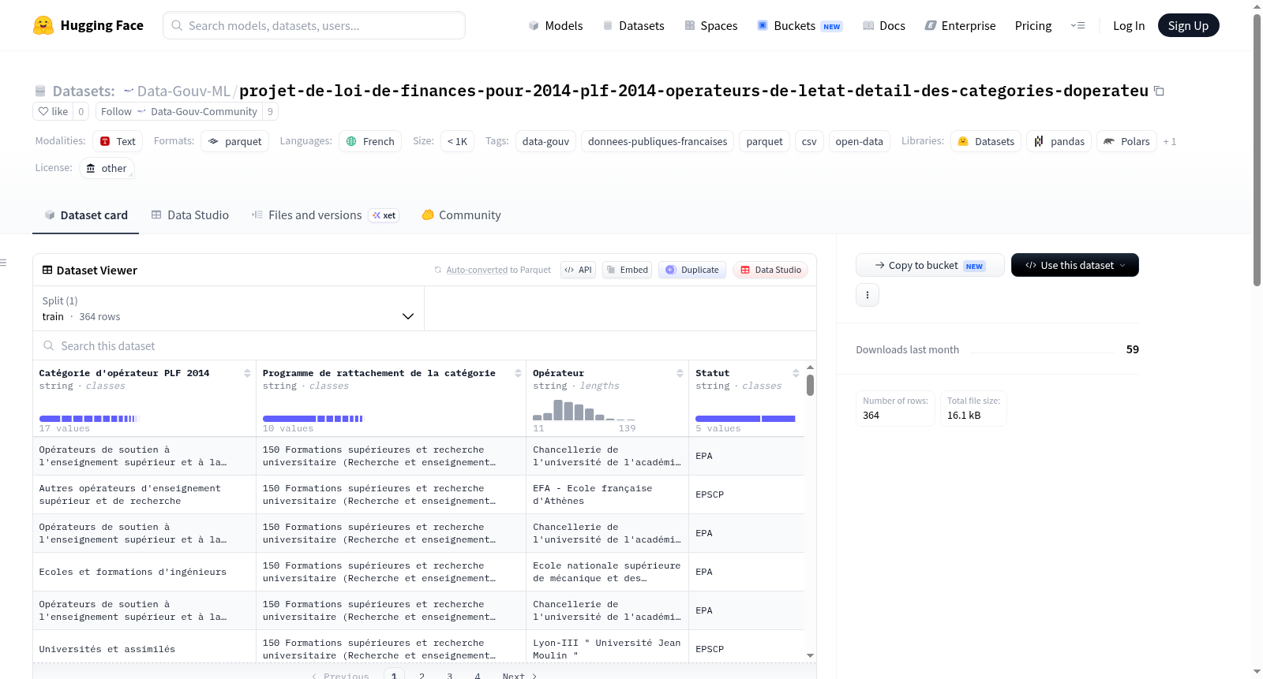Open the Hugging Face home logo
The width and height of the screenshot is (1263, 679).
click(88, 25)
